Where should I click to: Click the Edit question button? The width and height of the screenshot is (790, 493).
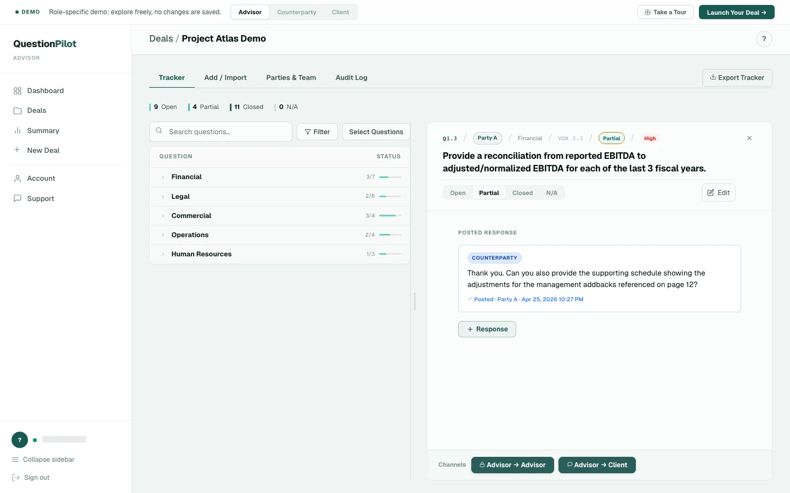pos(719,193)
